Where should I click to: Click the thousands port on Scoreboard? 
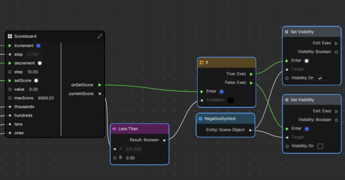click(10, 107)
